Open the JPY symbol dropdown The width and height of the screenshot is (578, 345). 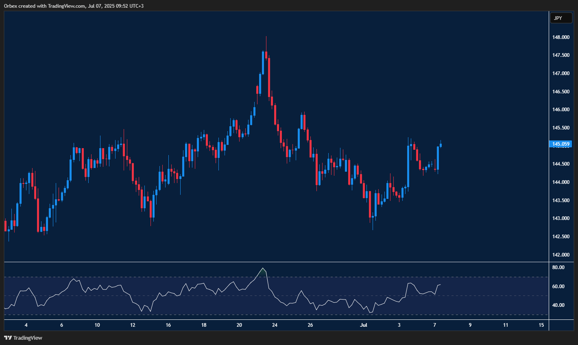(561, 18)
